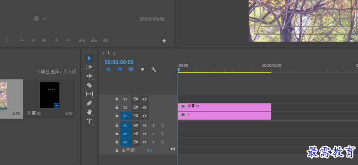Toggle lock on the master audio track
358x165 pixels.
coord(117,150)
